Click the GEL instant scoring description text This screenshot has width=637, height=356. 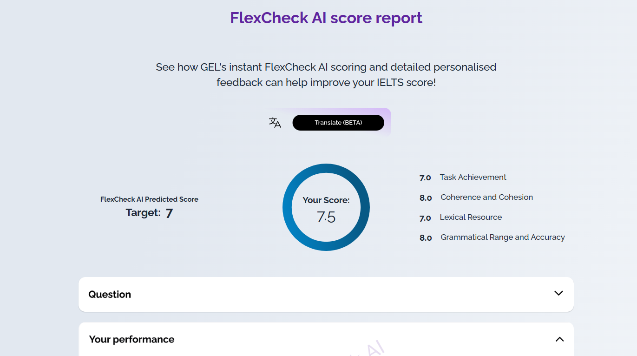tap(326, 75)
